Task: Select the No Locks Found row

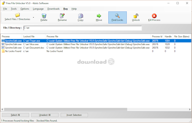Action: (x=96, y=51)
